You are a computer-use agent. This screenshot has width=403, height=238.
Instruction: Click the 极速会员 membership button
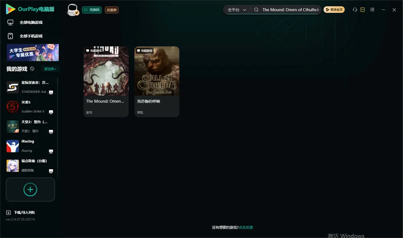click(x=334, y=10)
